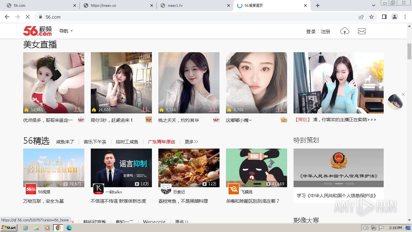This screenshot has width=412, height=232.
Task: Open live stream thumbnail with 8,166 viewers
Action: [x=189, y=83]
